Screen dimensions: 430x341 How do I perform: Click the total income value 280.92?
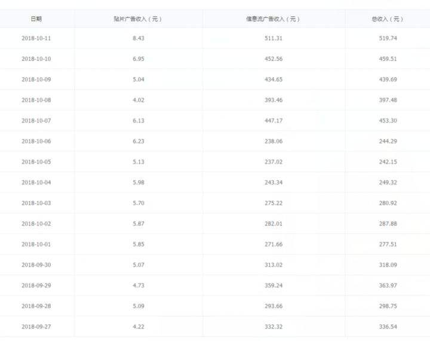pyautogui.click(x=388, y=203)
